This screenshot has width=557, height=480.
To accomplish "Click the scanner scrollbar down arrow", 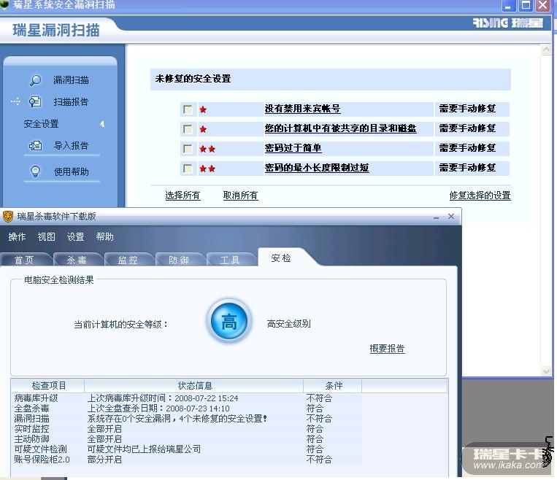I will [x=546, y=371].
